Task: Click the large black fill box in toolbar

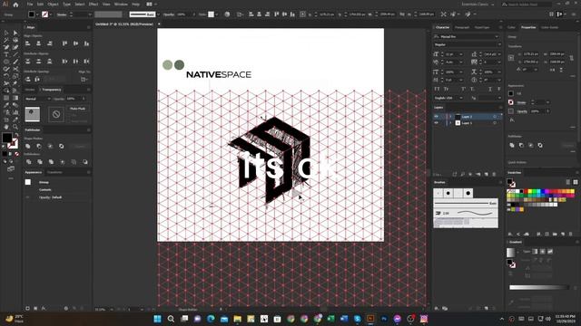Action: (x=6, y=138)
